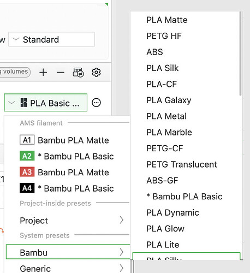Click the three-dots filament options button
This screenshot has width=250, height=273.
[96, 103]
